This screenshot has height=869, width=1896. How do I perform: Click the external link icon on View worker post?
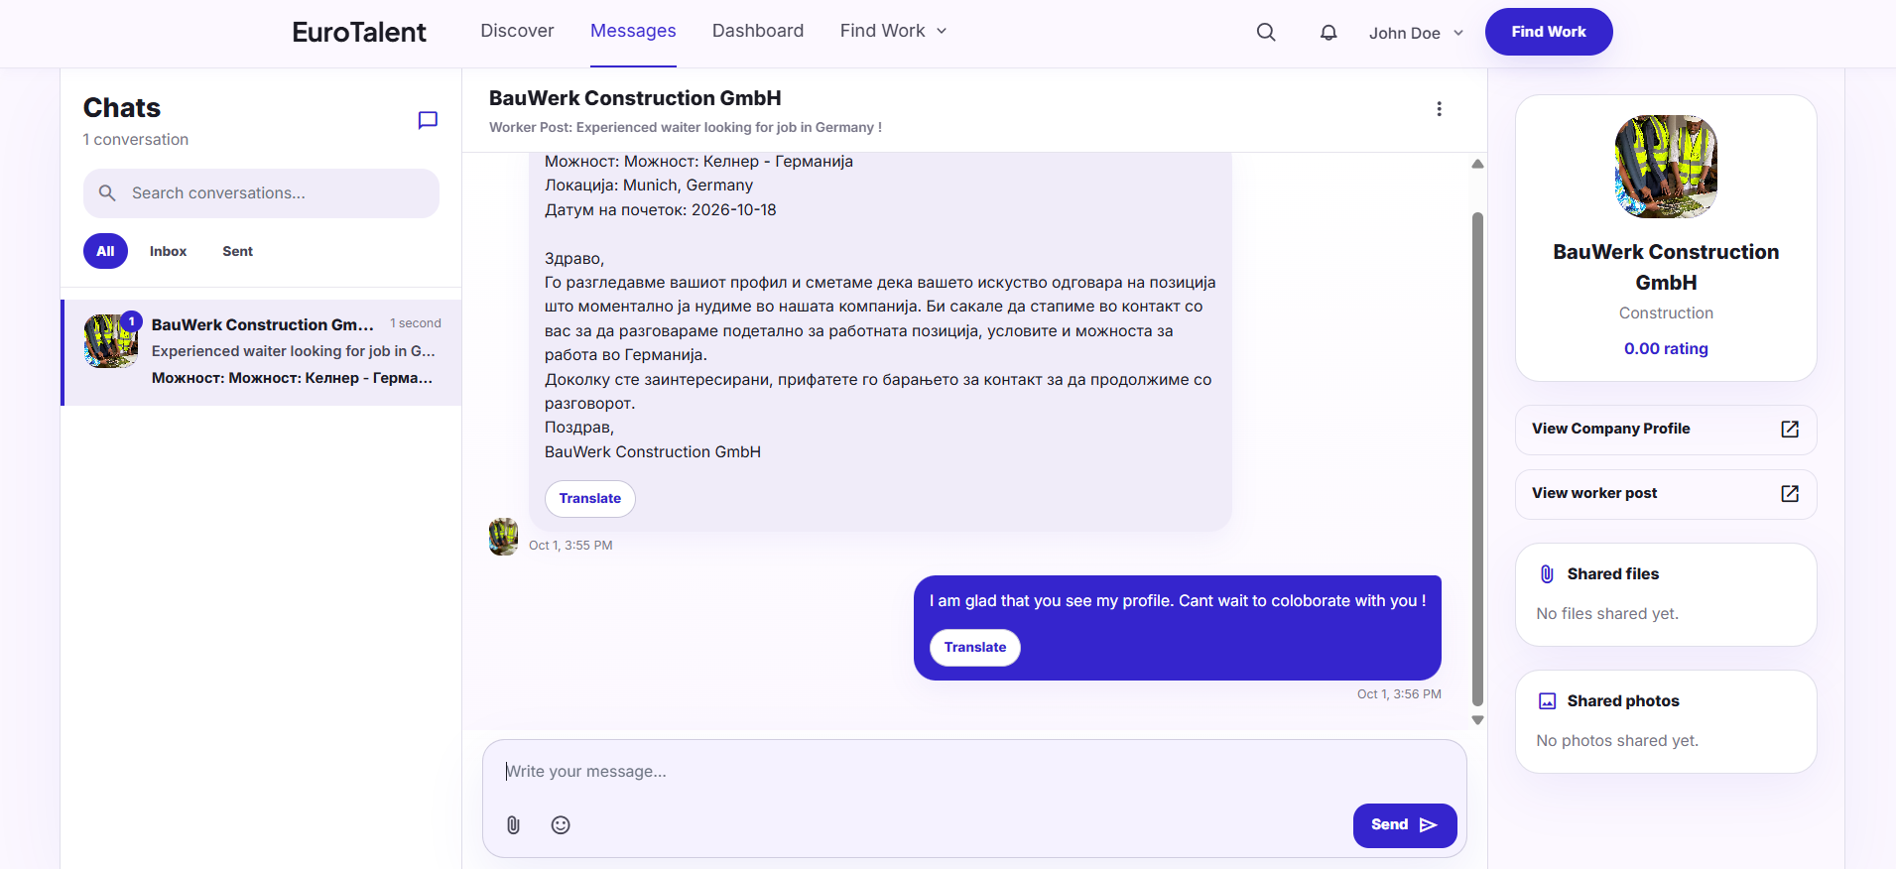(1790, 494)
